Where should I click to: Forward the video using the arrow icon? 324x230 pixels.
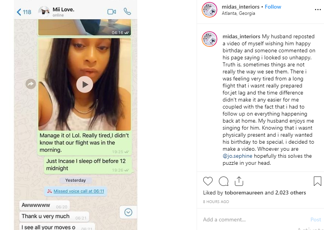[x=30, y=84]
